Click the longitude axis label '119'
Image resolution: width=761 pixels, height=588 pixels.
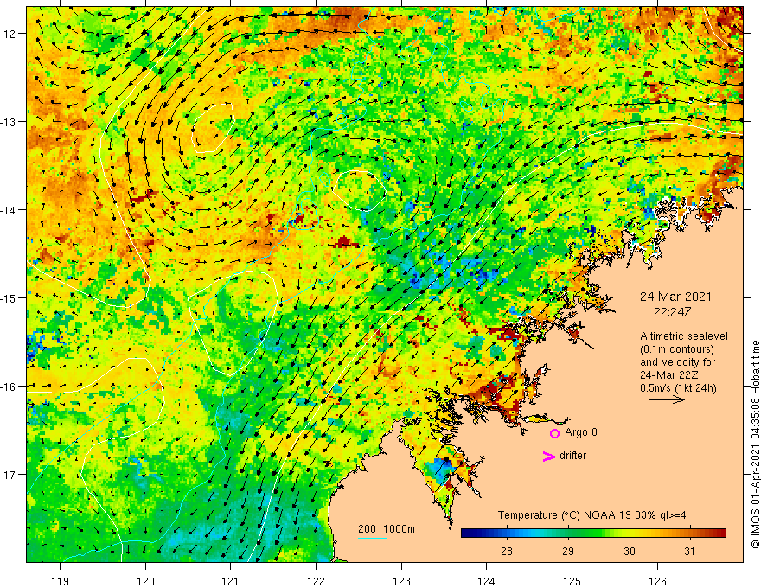tap(61, 581)
